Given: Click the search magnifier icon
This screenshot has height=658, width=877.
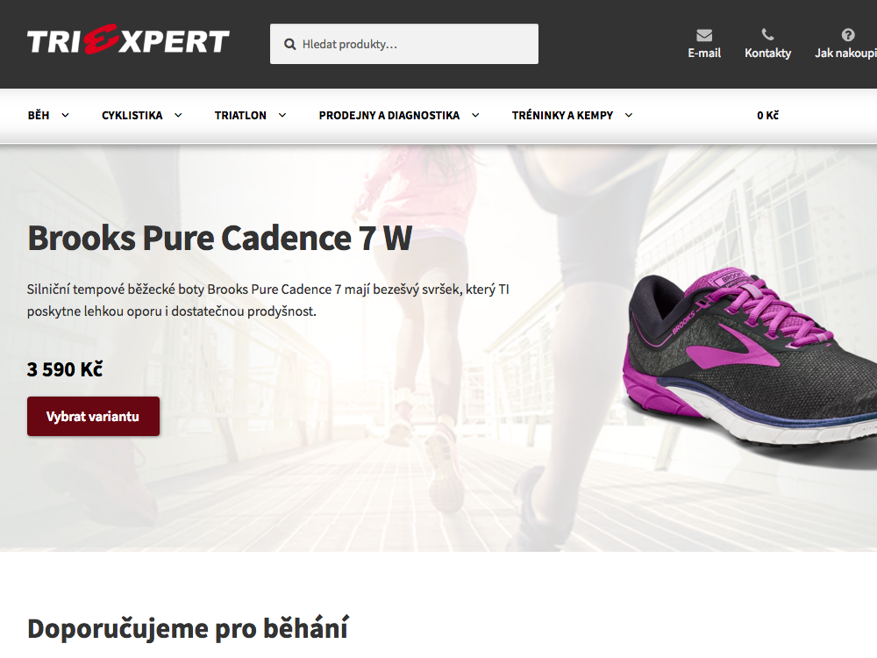Looking at the screenshot, I should pos(289,44).
